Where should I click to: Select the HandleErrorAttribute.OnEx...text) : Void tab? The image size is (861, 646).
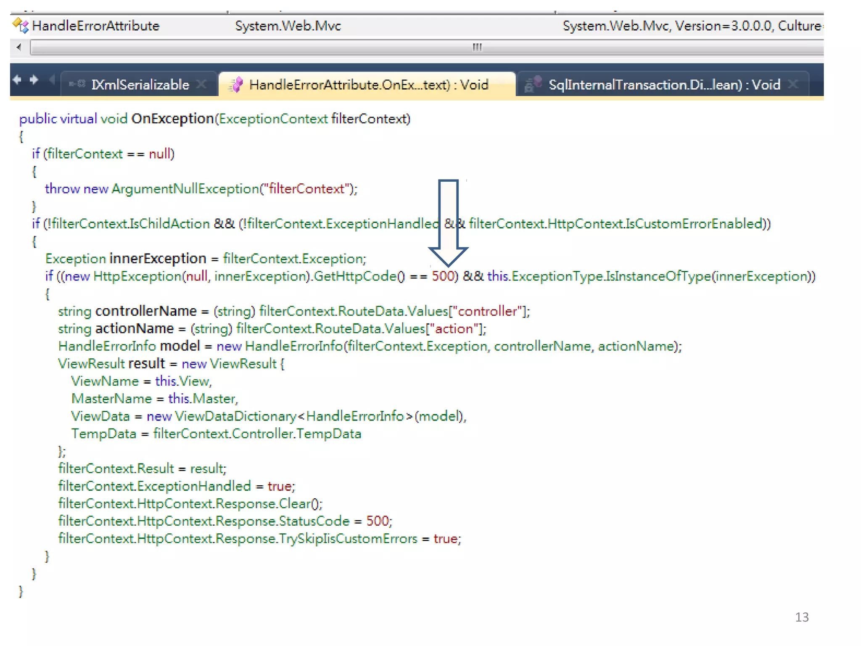tap(368, 85)
